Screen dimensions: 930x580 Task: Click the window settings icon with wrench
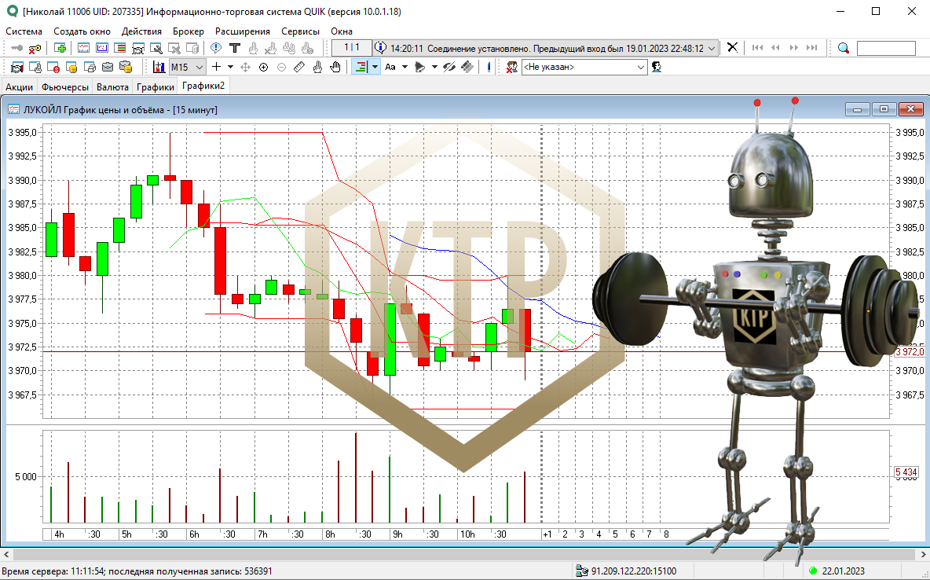tap(156, 48)
